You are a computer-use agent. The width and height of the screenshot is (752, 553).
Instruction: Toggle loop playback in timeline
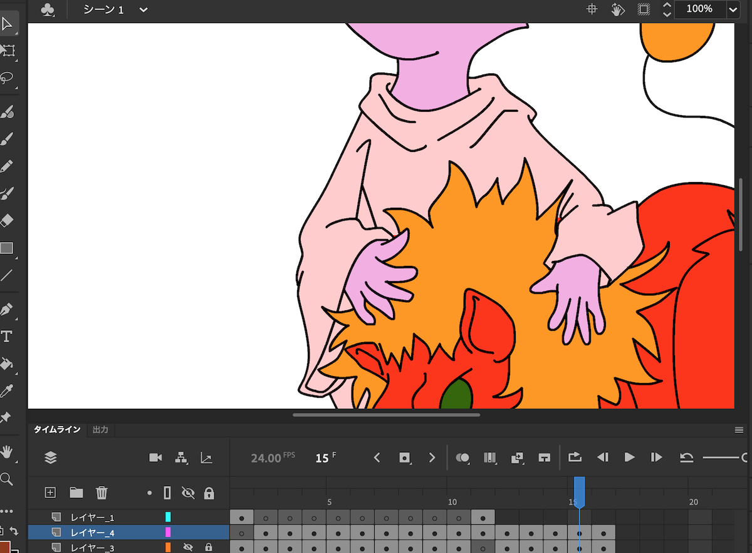point(575,458)
